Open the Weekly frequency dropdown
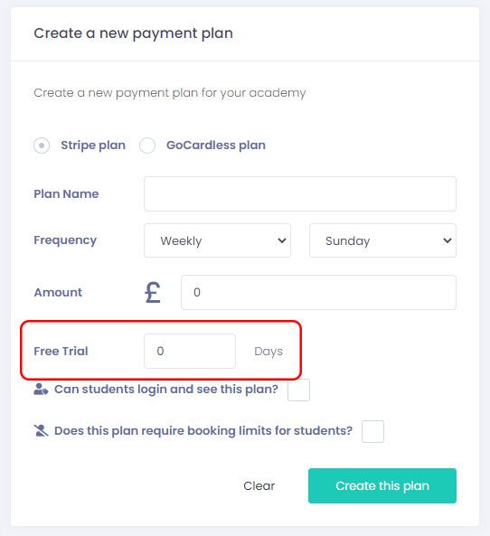The height and width of the screenshot is (536, 490). pyautogui.click(x=218, y=240)
